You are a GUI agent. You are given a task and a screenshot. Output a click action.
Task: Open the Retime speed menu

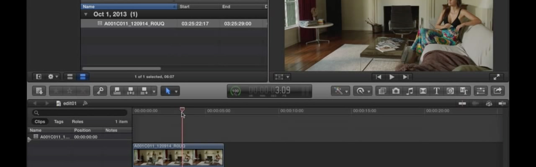click(x=360, y=91)
